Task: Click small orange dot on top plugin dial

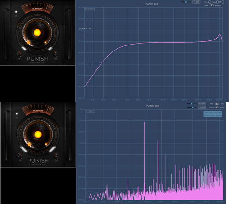Action: pos(45,42)
